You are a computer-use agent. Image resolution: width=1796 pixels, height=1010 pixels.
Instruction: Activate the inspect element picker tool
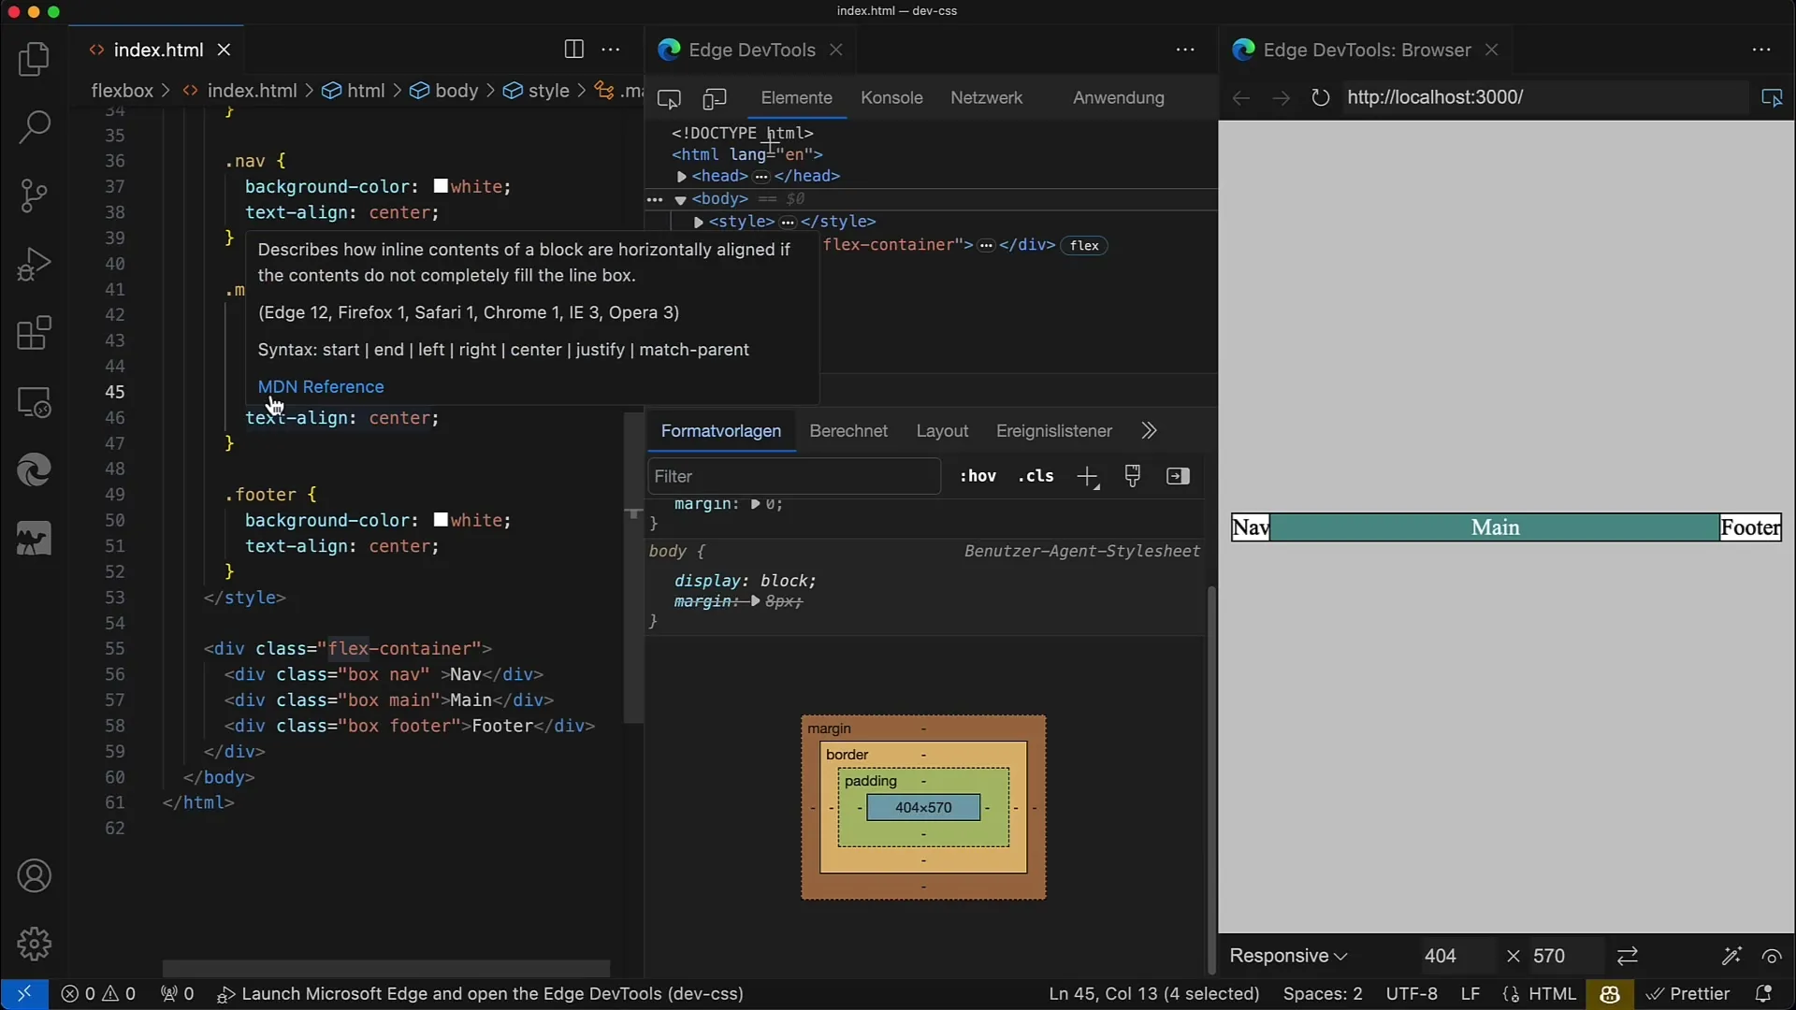tap(669, 98)
